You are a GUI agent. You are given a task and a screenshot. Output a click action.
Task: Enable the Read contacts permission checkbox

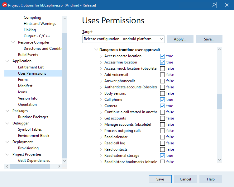[x=162, y=149]
